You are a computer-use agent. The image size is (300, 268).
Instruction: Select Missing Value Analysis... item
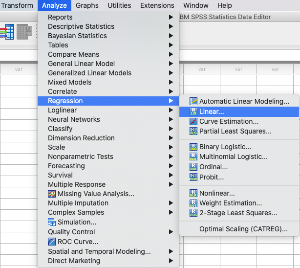(x=108, y=194)
